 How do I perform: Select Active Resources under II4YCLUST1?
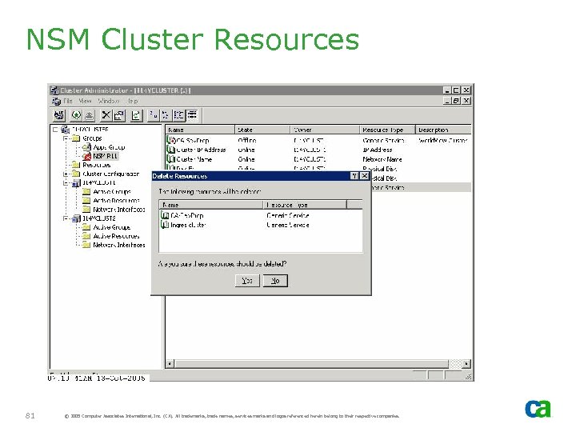(116, 201)
